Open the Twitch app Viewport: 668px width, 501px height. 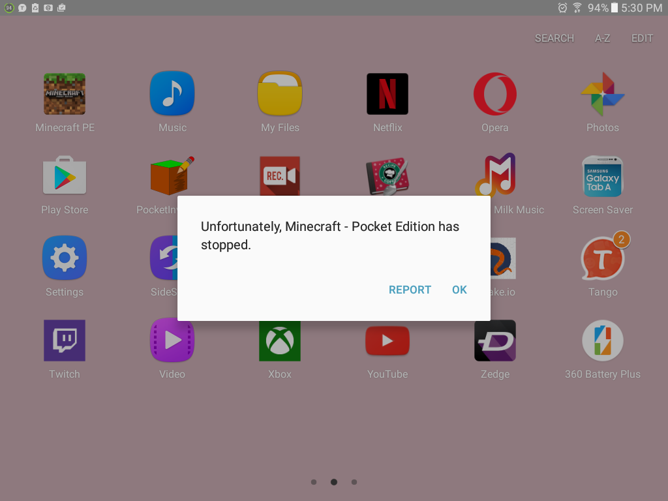[x=65, y=341]
